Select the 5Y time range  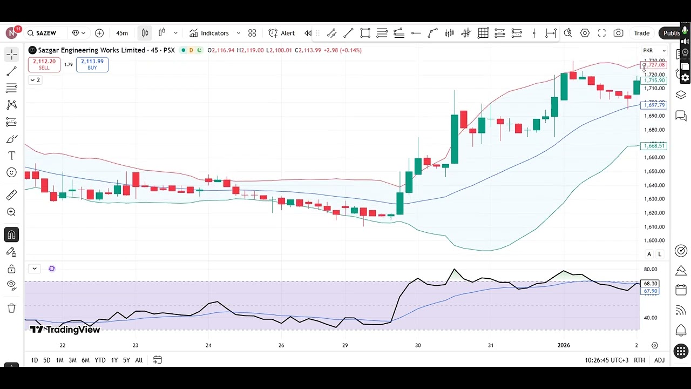(126, 360)
